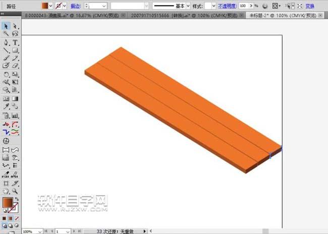Select the Type (T) tool
Screen dimensions: 328x234
coord(15,42)
